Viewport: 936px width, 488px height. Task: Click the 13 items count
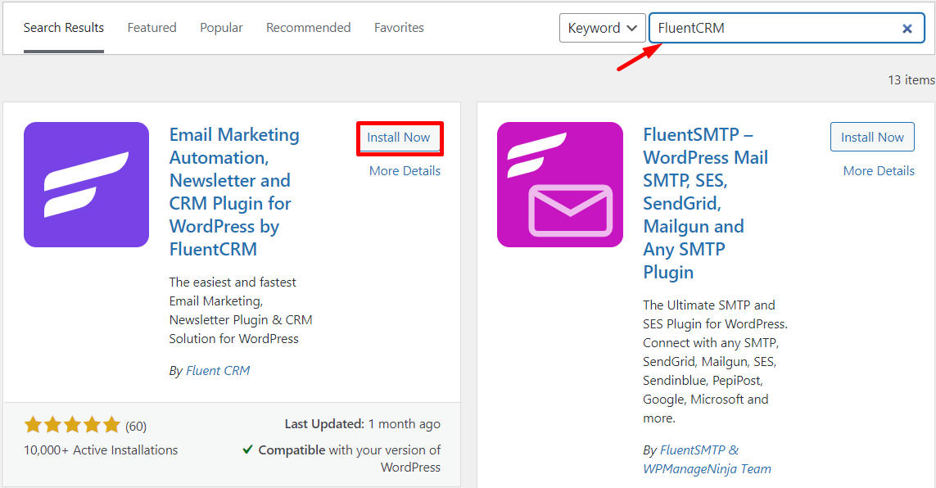point(911,80)
